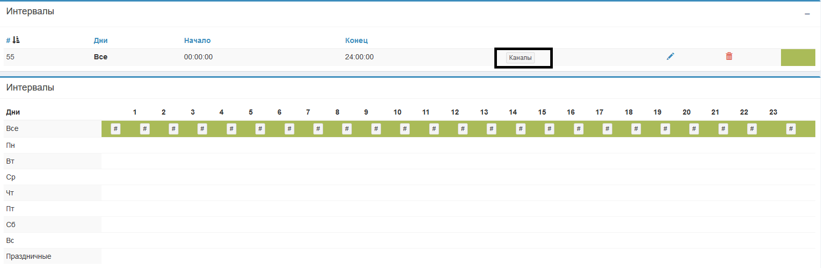The image size is (821, 268).
Task: Sort the table by Начало column
Action: tap(197, 40)
